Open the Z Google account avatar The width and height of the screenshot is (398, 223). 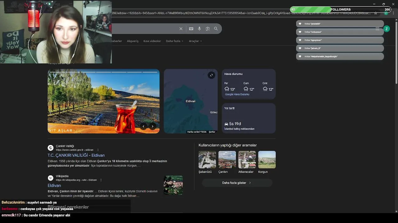[x=386, y=29]
